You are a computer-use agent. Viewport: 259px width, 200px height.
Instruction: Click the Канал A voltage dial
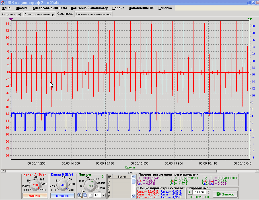[x=35, y=185]
